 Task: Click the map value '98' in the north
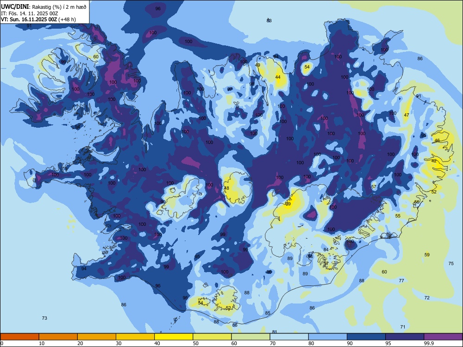point(252,84)
